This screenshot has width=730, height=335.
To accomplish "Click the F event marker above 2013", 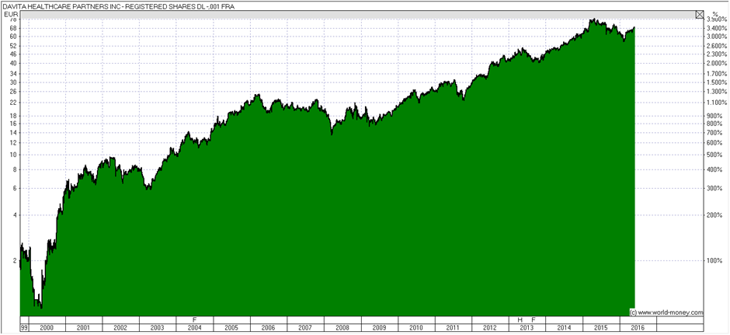I will [534, 320].
